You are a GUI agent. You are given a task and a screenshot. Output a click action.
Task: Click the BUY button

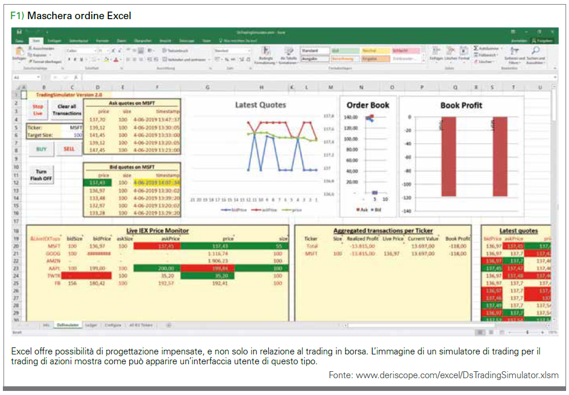[41, 149]
